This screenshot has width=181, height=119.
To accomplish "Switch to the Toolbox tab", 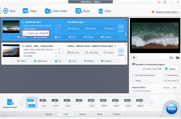I will pyautogui.click(x=117, y=114).
